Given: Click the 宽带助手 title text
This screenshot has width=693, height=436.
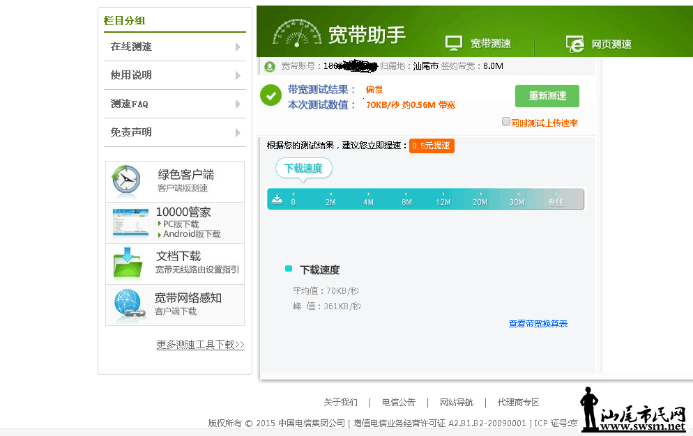Looking at the screenshot, I should 367,35.
